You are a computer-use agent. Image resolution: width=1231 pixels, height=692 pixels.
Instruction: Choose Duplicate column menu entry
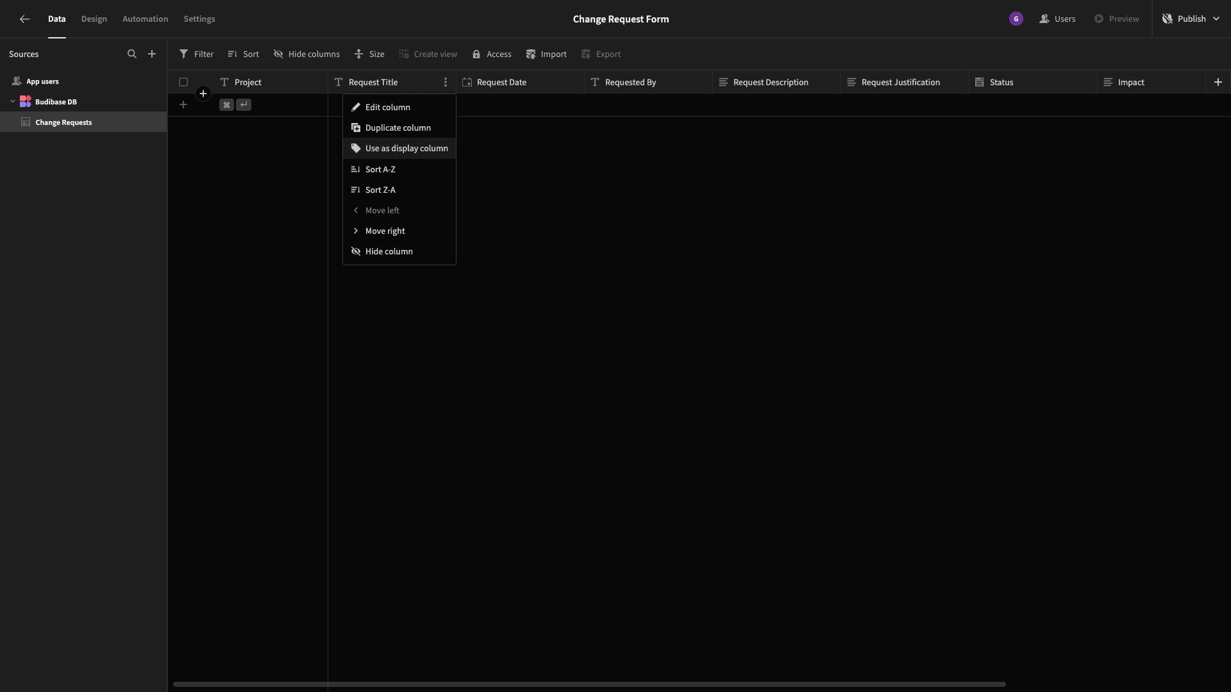coord(399,128)
